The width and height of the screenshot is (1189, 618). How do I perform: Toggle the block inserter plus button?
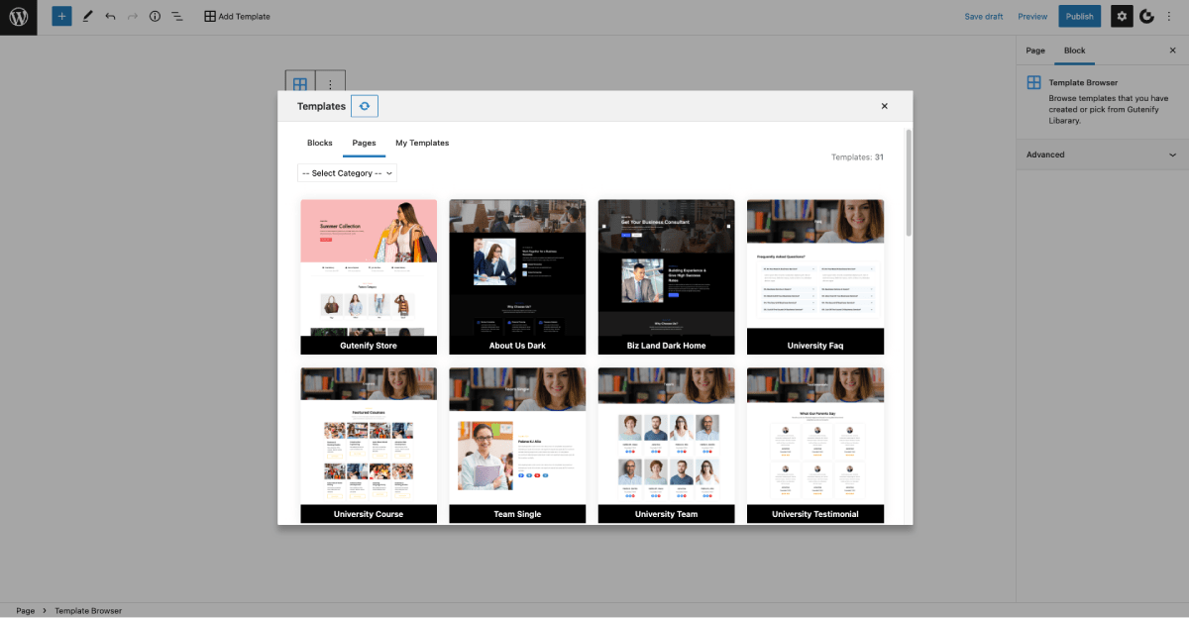click(x=62, y=17)
